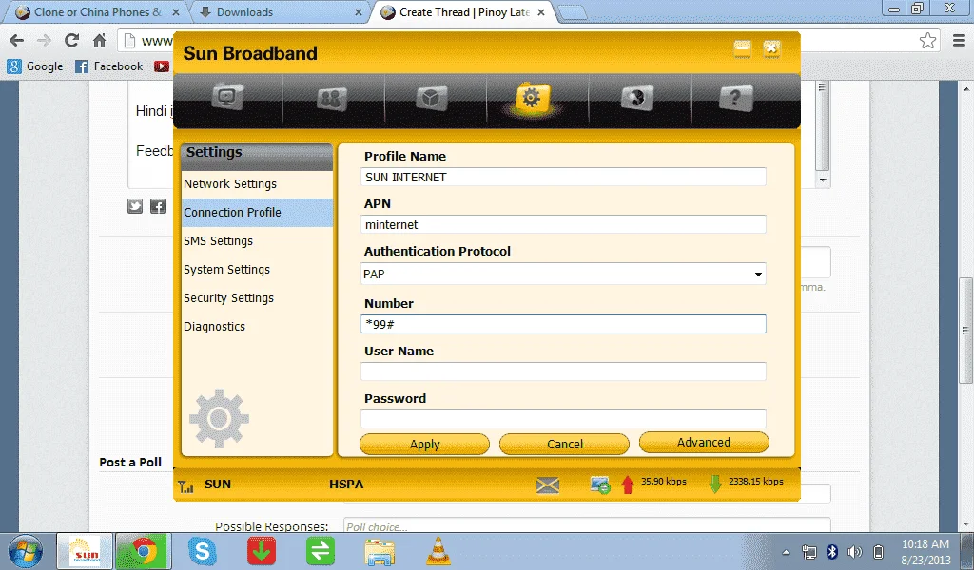Open the question mark help tab
This screenshot has width=974, height=570.
(735, 98)
